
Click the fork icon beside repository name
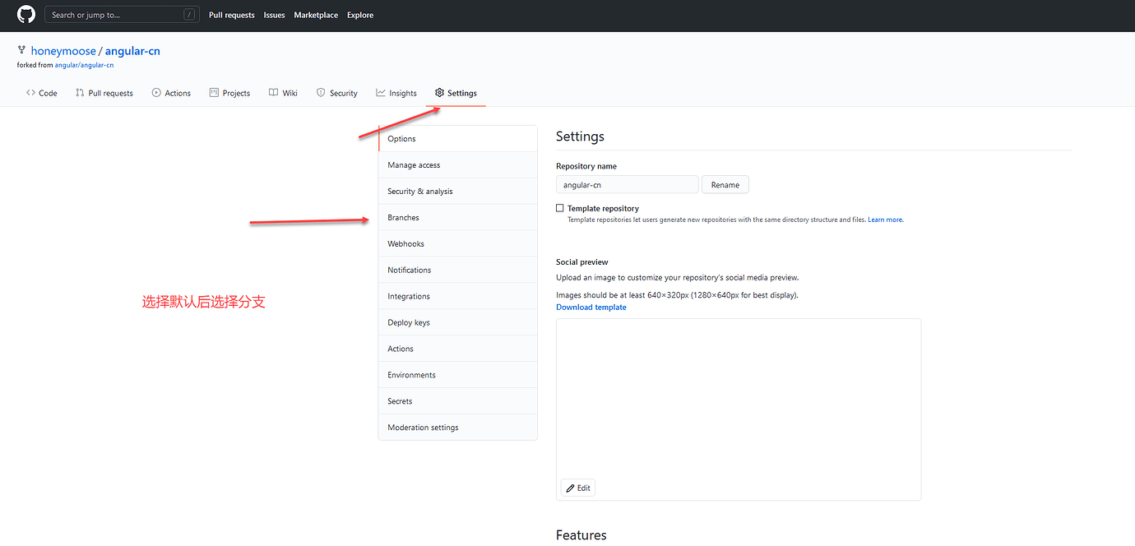[x=22, y=51]
